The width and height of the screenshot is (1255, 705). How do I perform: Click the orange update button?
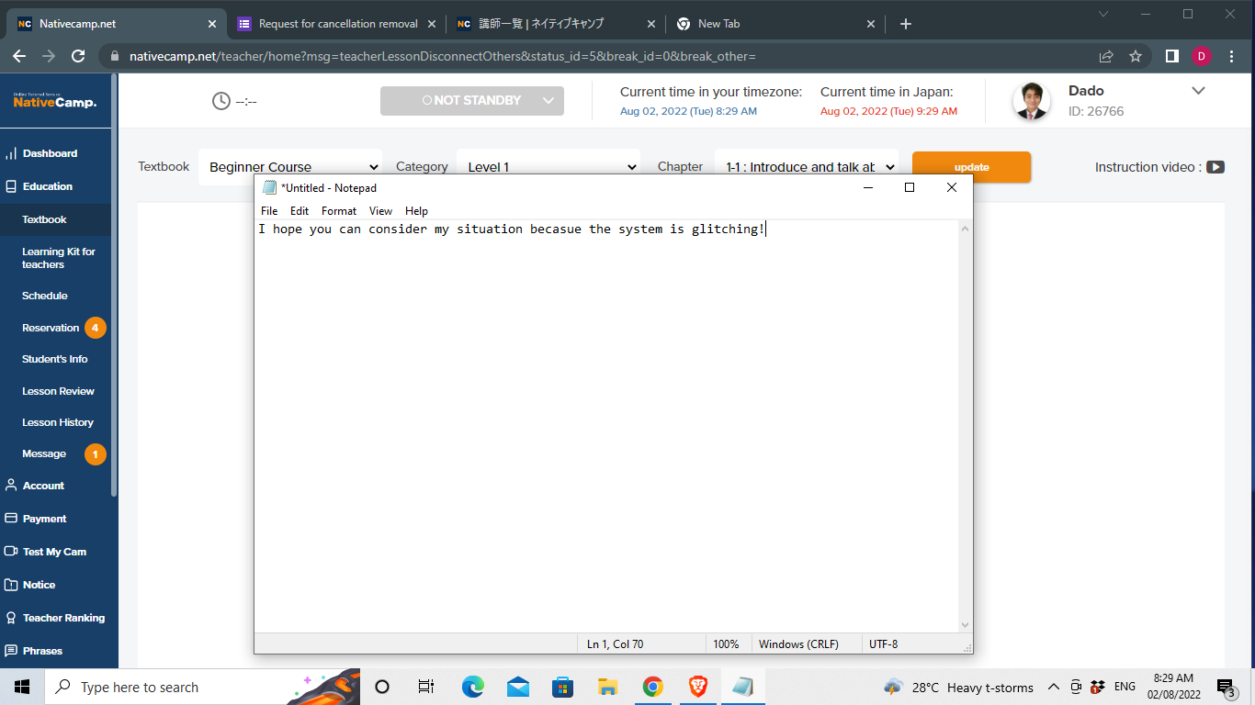971,167
